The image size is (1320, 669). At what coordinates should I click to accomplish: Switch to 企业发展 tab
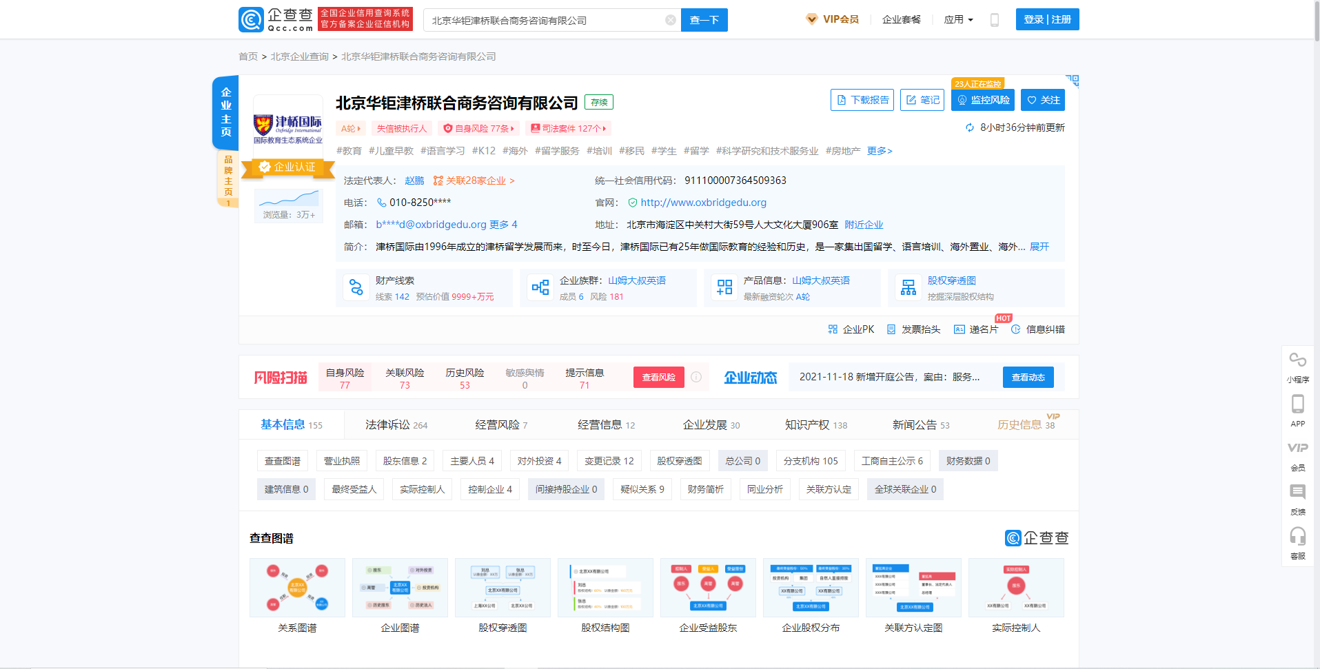point(711,425)
